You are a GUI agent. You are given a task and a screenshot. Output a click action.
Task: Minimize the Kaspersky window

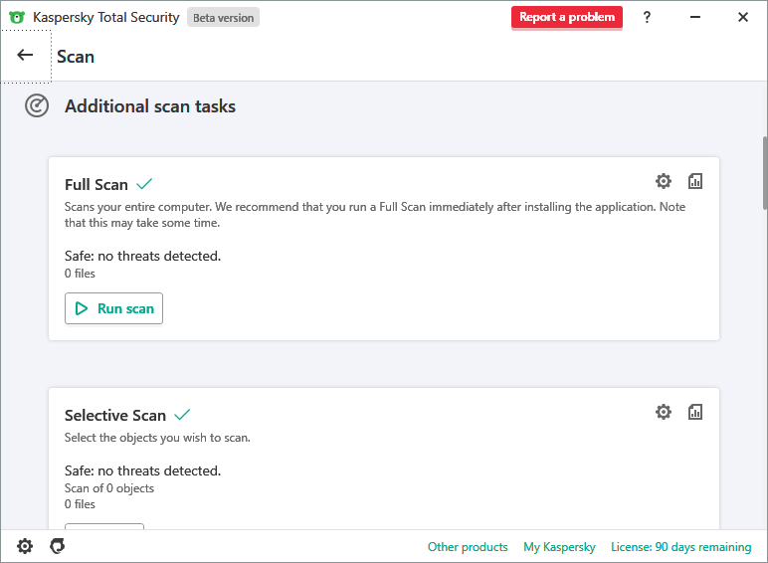[x=695, y=17]
